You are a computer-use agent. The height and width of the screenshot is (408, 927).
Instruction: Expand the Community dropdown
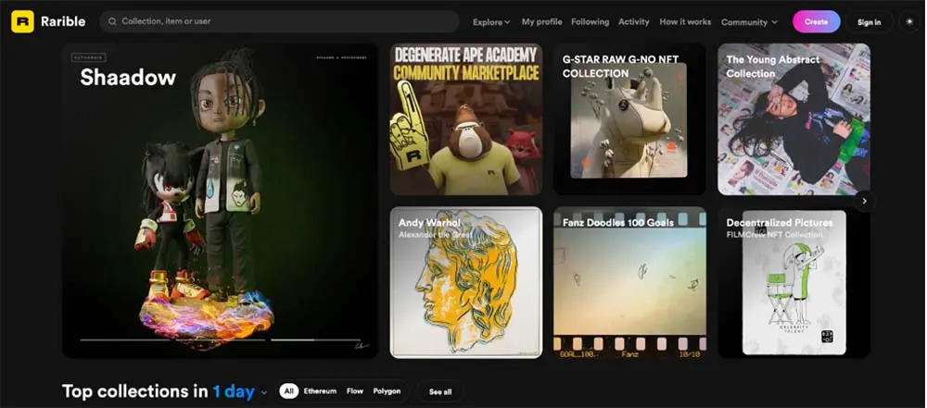click(x=749, y=22)
